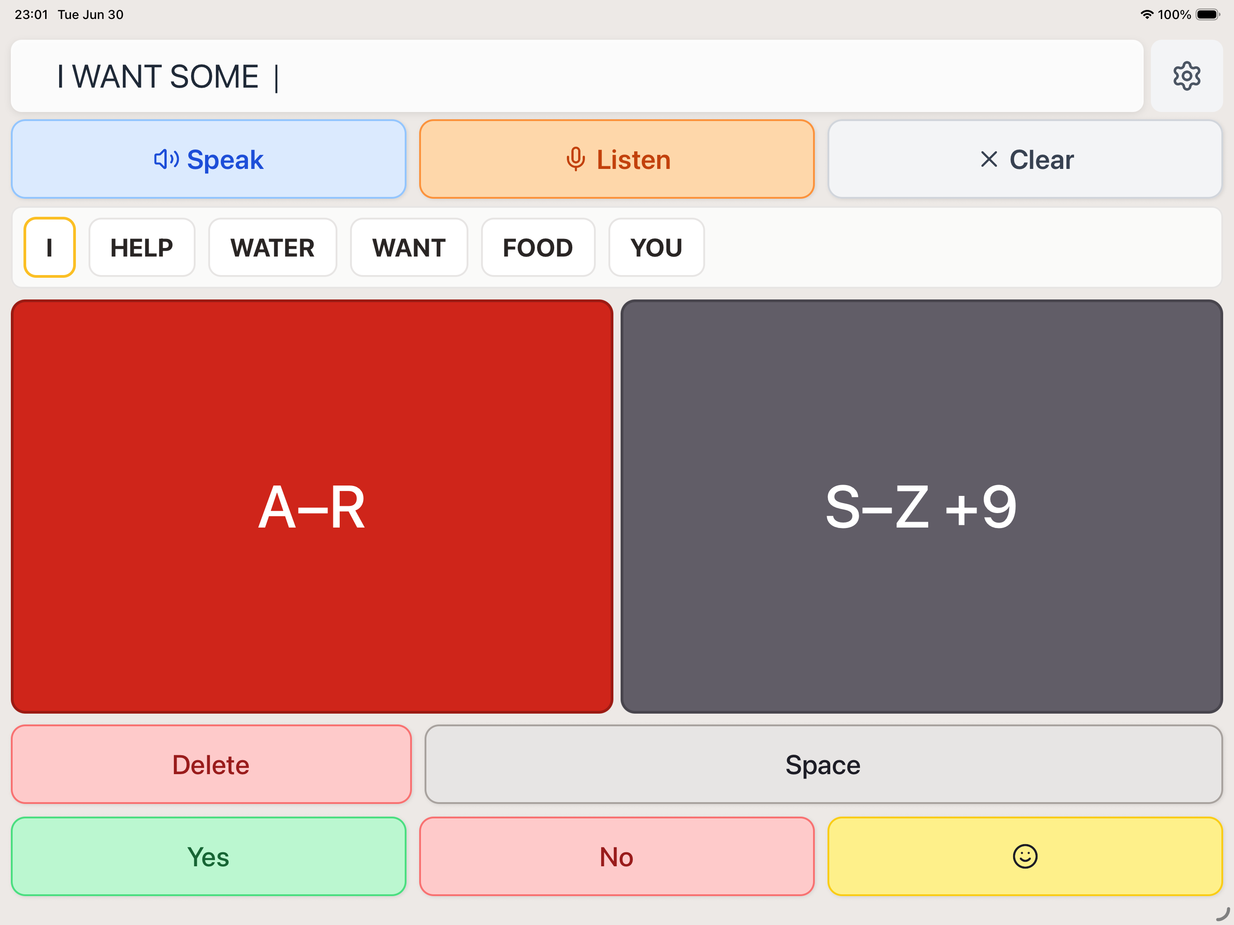
Task: Open settings with the gear icon
Action: 1186,76
